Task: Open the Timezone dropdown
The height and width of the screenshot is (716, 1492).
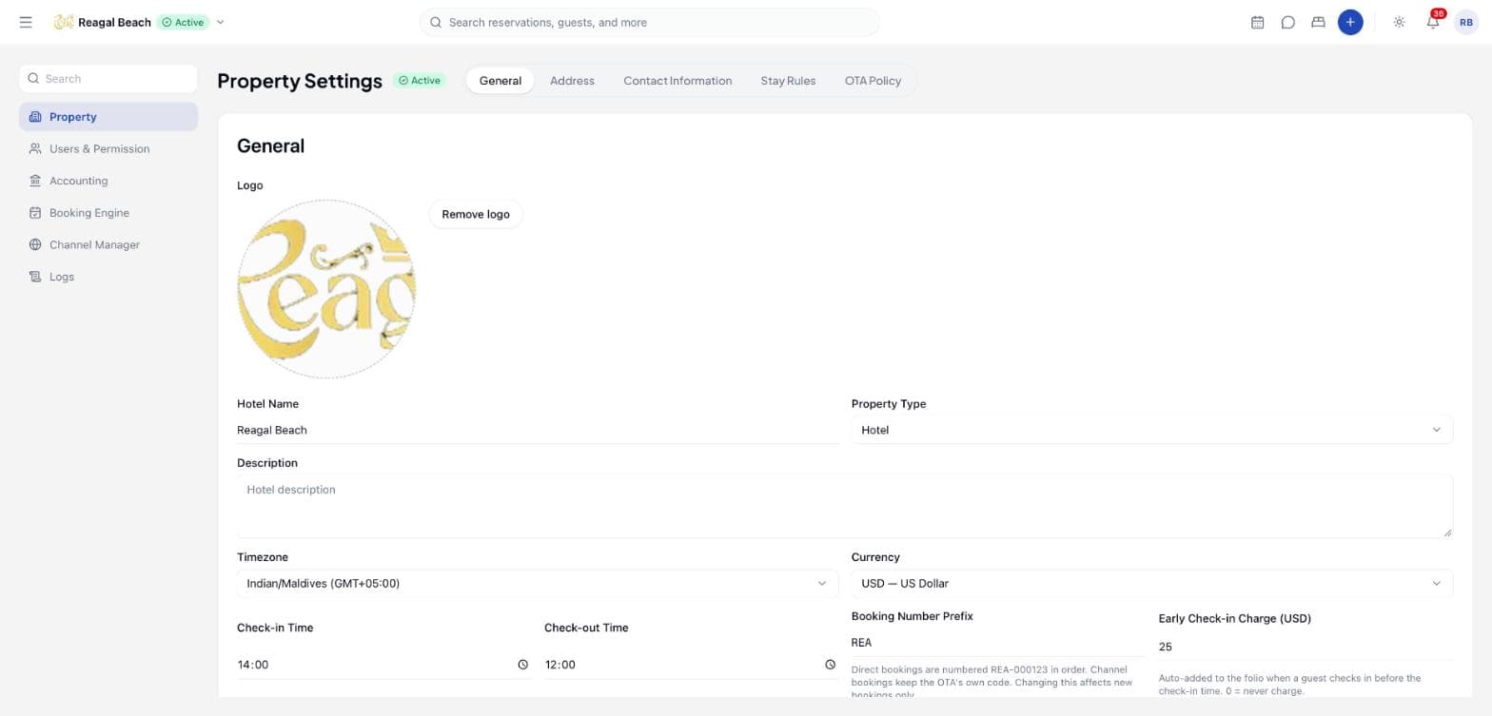Action: click(538, 583)
